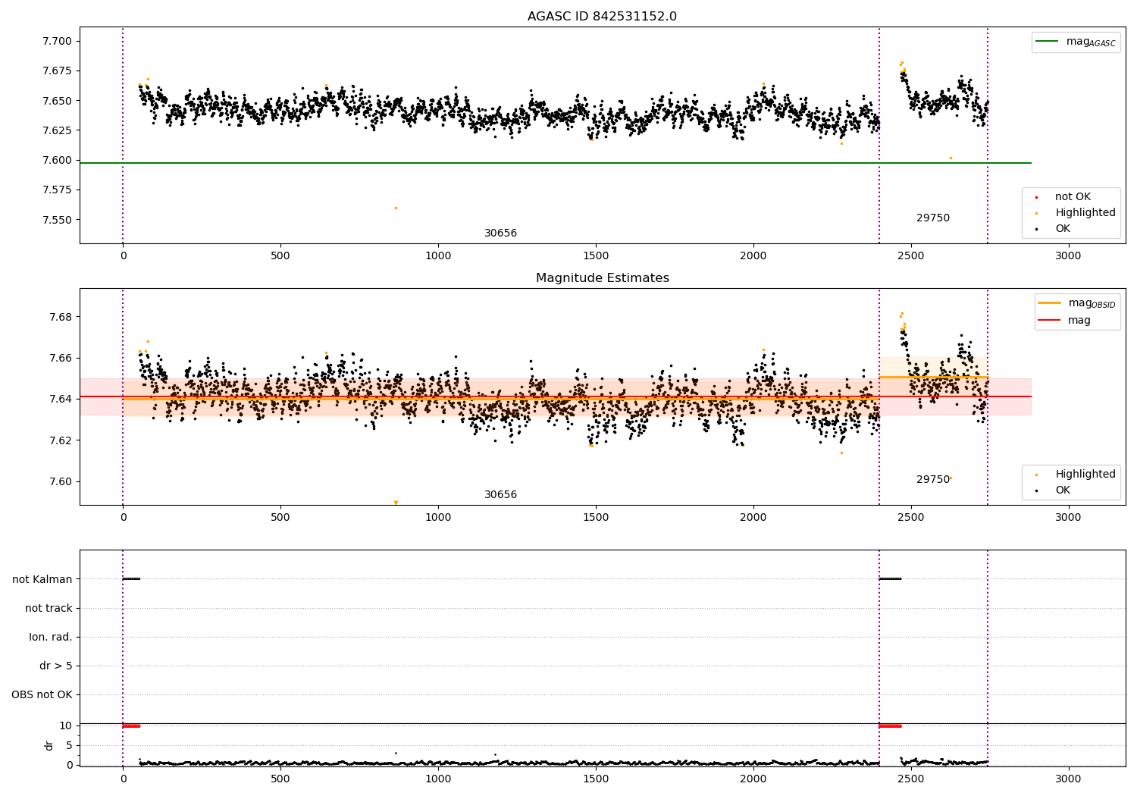This screenshot has height=796, width=1137.
Task: Click the 7.60 tick label in middle plot
Action: coord(61,481)
